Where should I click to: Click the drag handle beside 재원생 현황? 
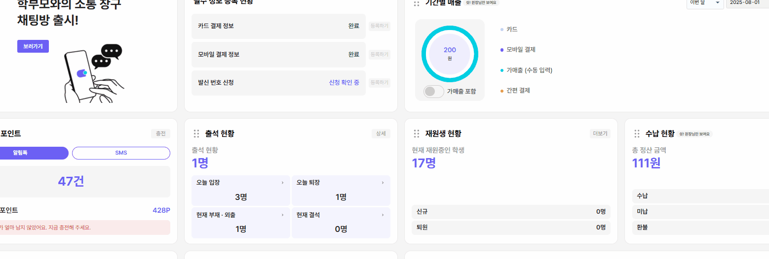coord(417,133)
